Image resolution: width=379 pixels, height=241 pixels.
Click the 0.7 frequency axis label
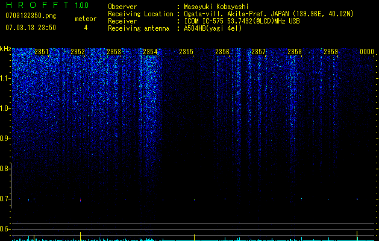pyautogui.click(x=4, y=199)
